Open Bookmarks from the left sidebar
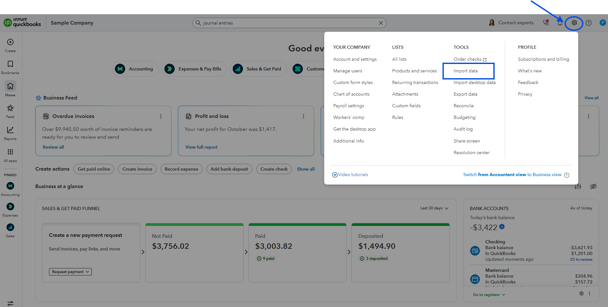Screen dimensions: 608x307 point(10,64)
